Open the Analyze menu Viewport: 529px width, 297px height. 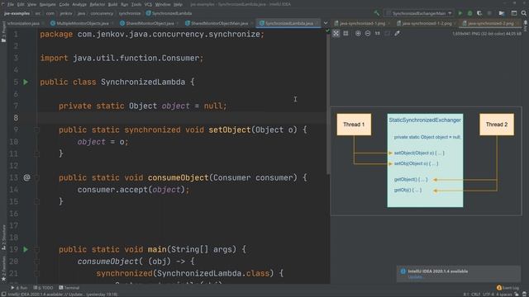(79, 4)
